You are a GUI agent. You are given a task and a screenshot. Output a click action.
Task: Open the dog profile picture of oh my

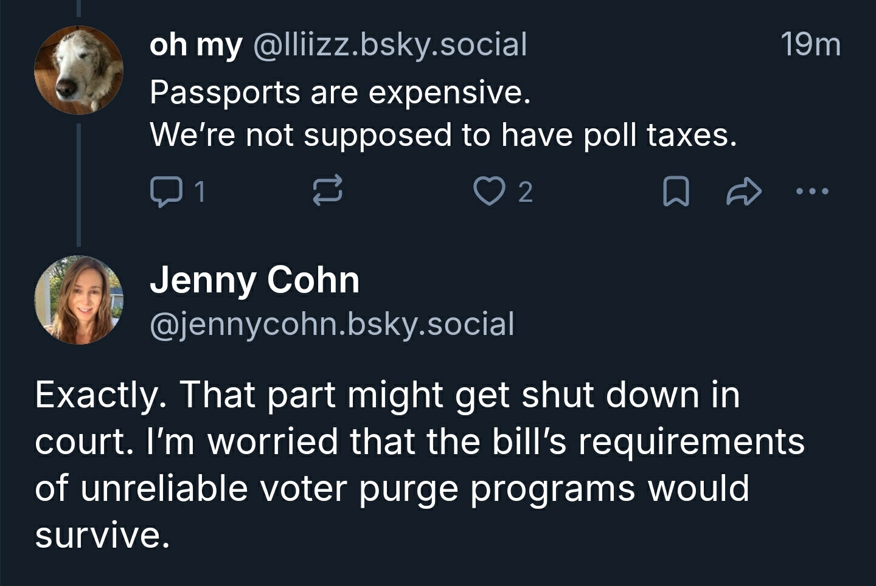click(x=78, y=70)
